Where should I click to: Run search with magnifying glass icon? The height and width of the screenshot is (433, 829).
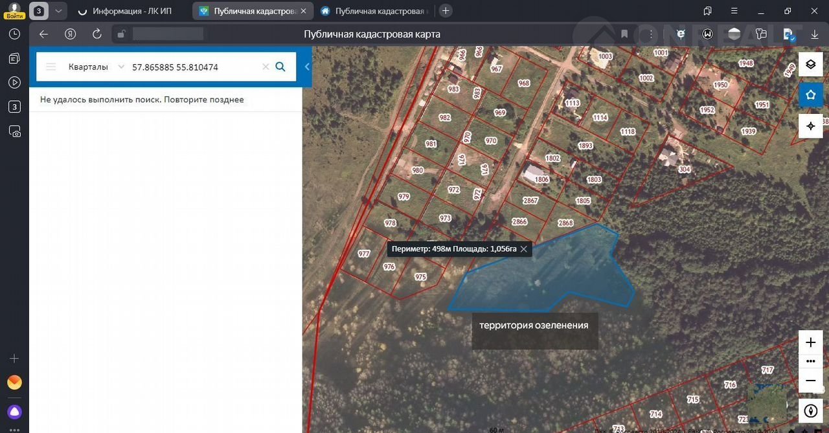(x=280, y=67)
